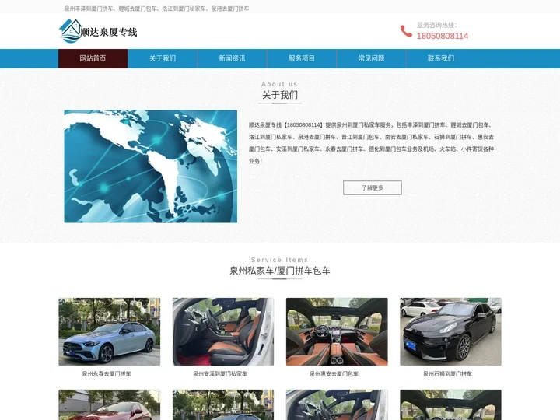Screen dimensions: 560x420
Task: Select 联系我们 in nav bar
Action: click(441, 58)
